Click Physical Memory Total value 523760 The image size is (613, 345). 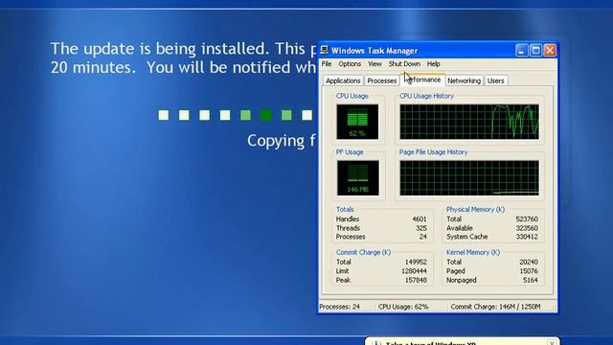coord(527,219)
